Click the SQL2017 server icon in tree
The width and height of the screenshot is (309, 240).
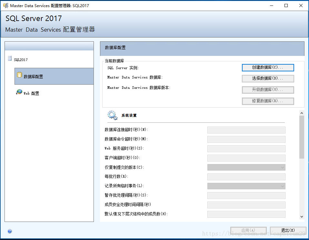10,58
